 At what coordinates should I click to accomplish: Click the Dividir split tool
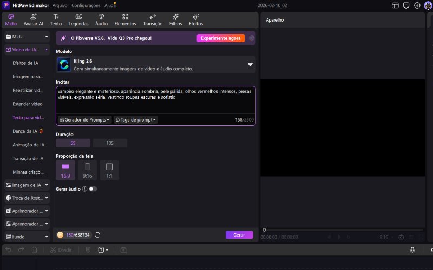click(x=61, y=250)
